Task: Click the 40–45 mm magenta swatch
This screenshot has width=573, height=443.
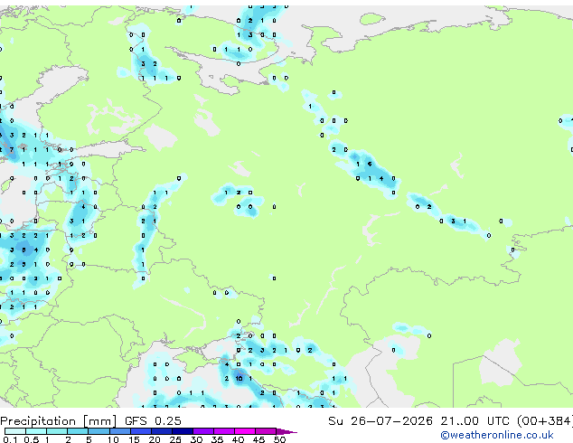Action: 245,431
